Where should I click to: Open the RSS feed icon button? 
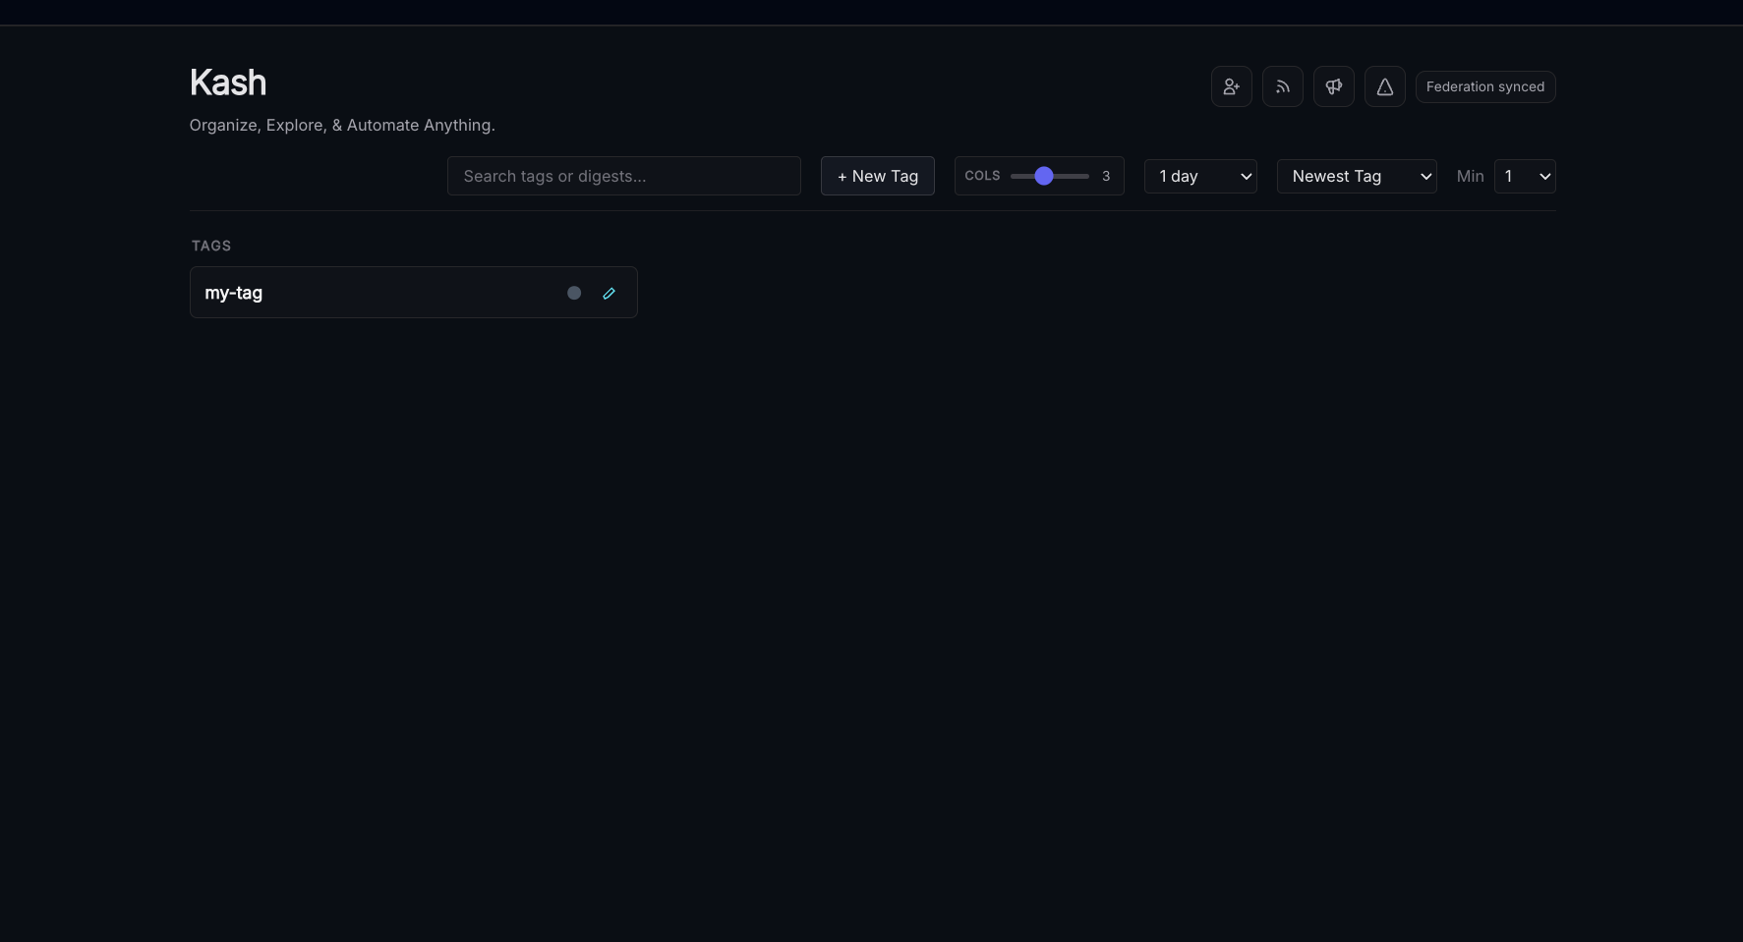click(1282, 86)
